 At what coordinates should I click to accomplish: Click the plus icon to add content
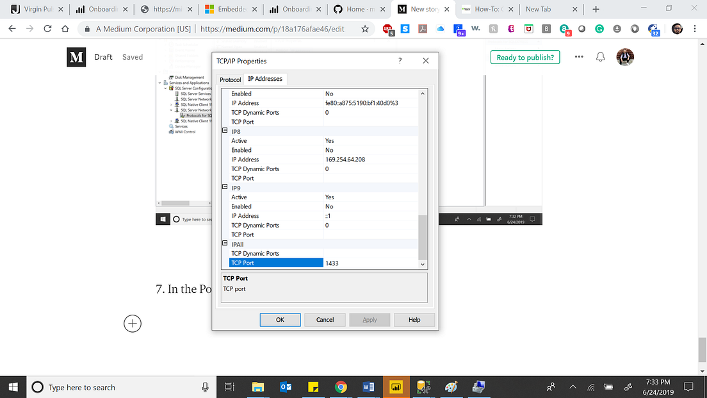click(133, 324)
